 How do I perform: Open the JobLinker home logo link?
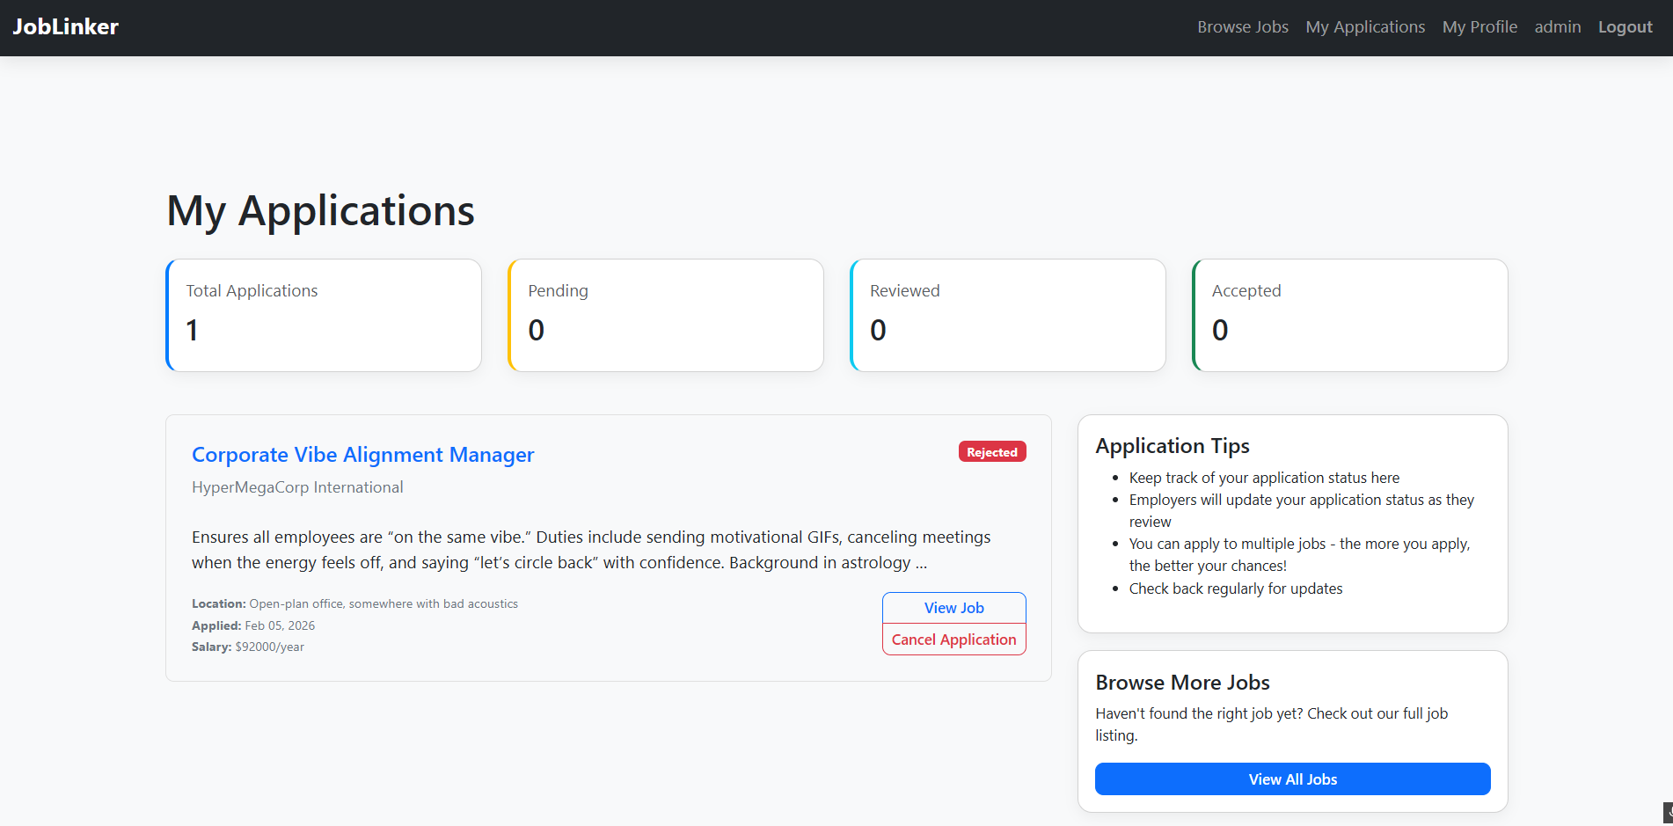[x=65, y=27]
